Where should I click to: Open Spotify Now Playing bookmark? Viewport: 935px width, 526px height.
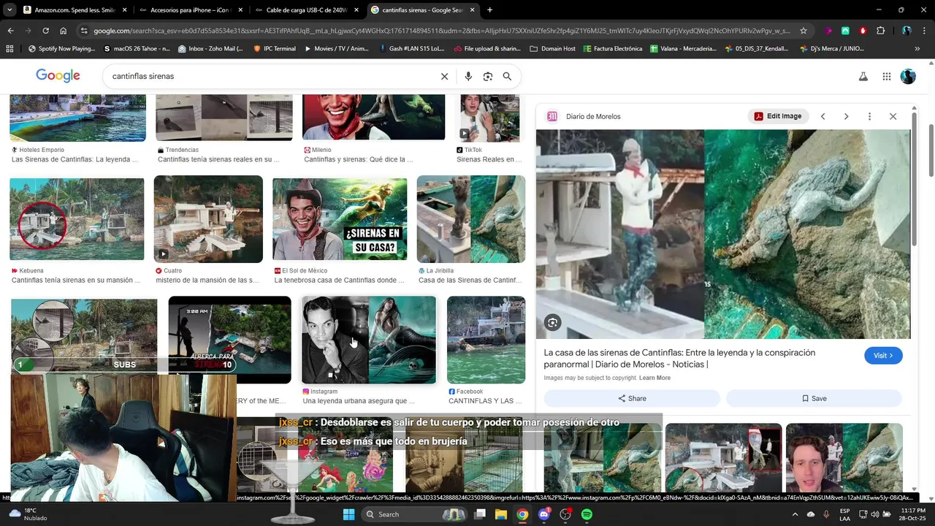pyautogui.click(x=61, y=48)
